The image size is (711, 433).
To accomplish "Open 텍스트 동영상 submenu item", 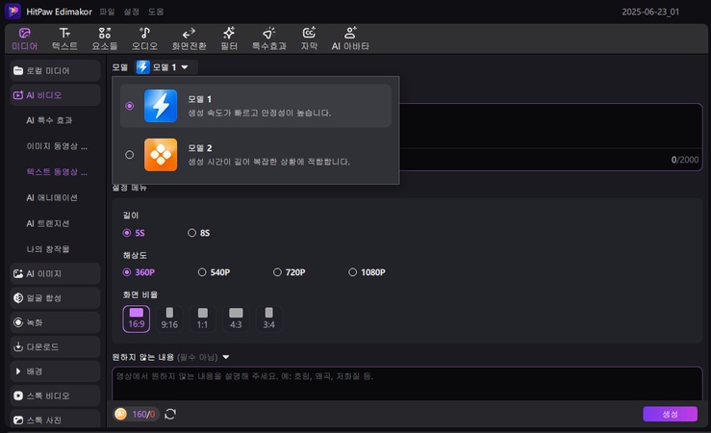I will (x=57, y=172).
